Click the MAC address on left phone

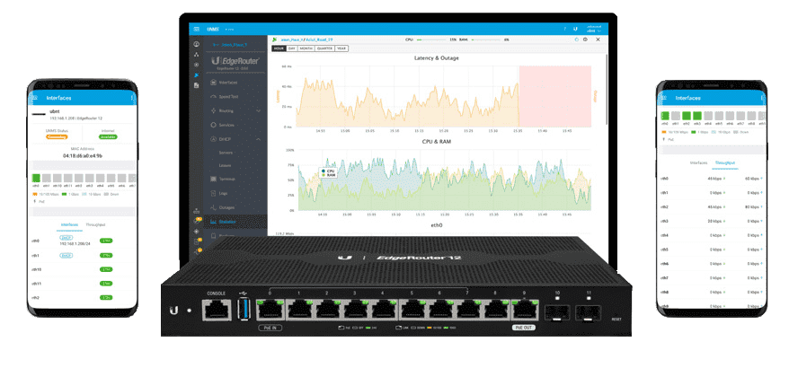tap(83, 156)
